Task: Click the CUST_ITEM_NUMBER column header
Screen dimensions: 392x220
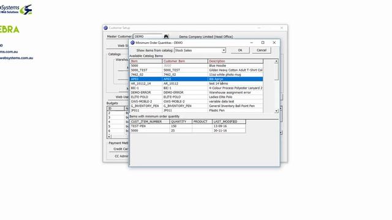Action: coord(149,122)
